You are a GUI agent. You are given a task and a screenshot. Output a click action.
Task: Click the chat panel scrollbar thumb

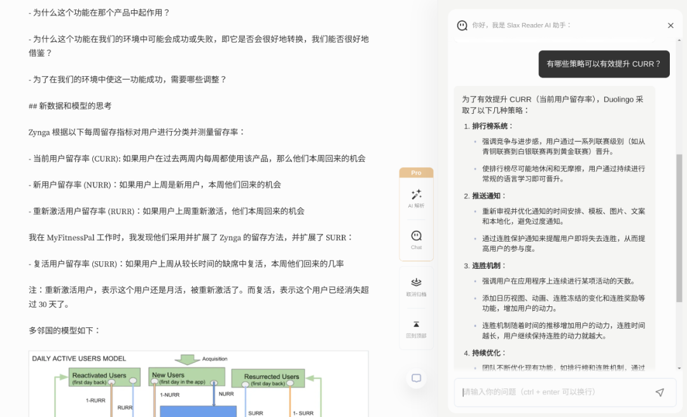click(x=679, y=228)
